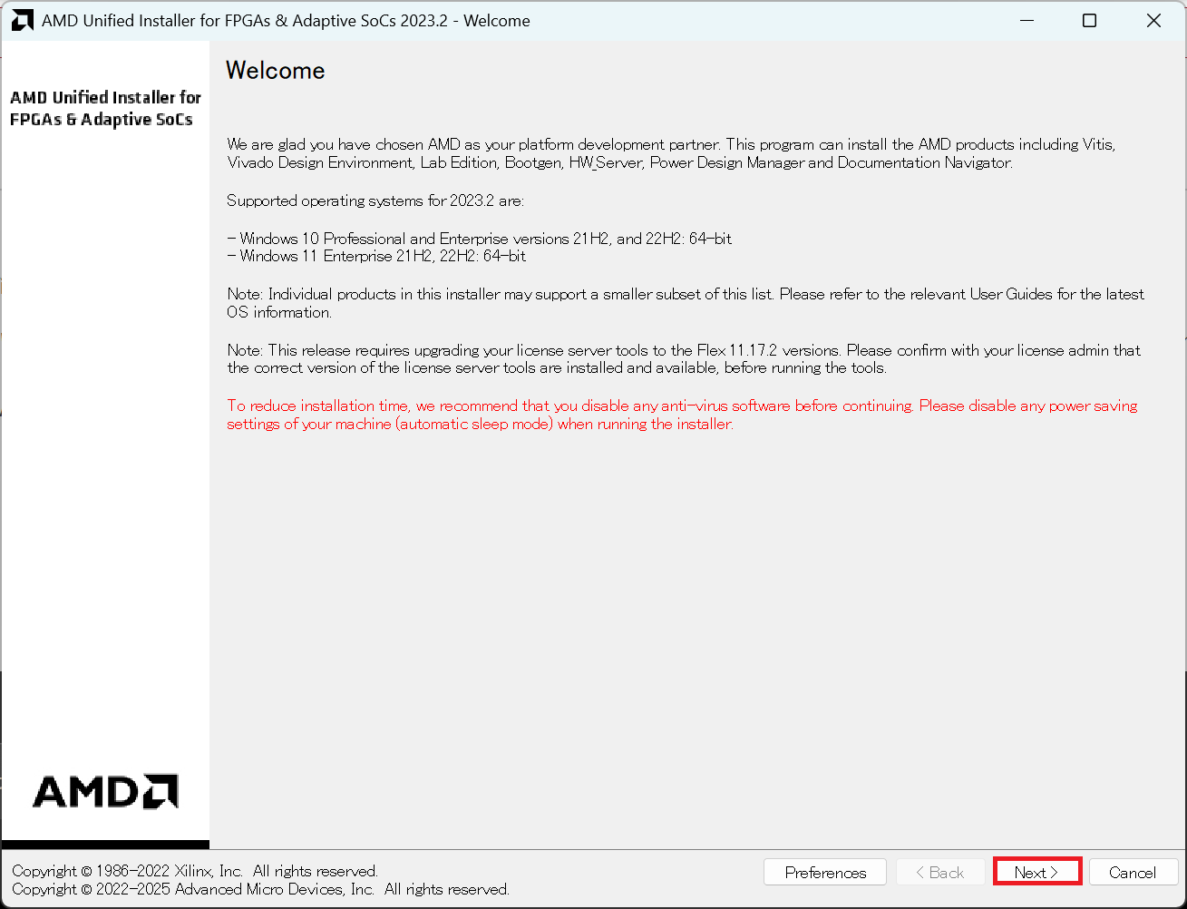Proceed with the Next button

click(1036, 872)
